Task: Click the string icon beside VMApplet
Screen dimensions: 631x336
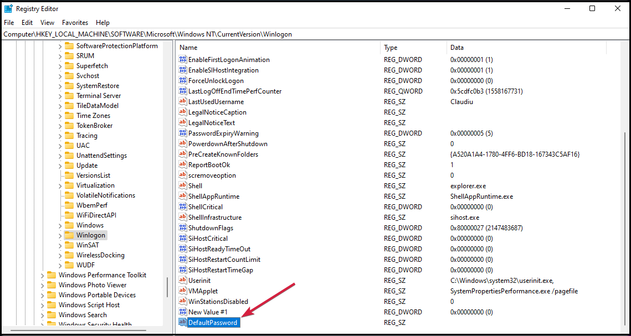Action: point(183,291)
